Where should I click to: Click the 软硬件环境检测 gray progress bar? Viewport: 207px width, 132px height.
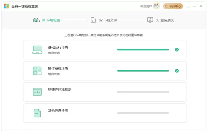(x=143, y=92)
